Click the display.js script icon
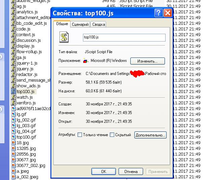Image resolution: width=217 pixels, height=180 pixels. point(13,46)
